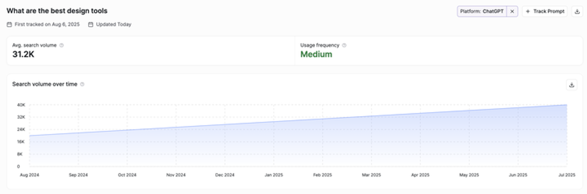Image resolution: width=587 pixels, height=194 pixels.
Task: Click the 40K y-axis label
Action: coord(21,105)
